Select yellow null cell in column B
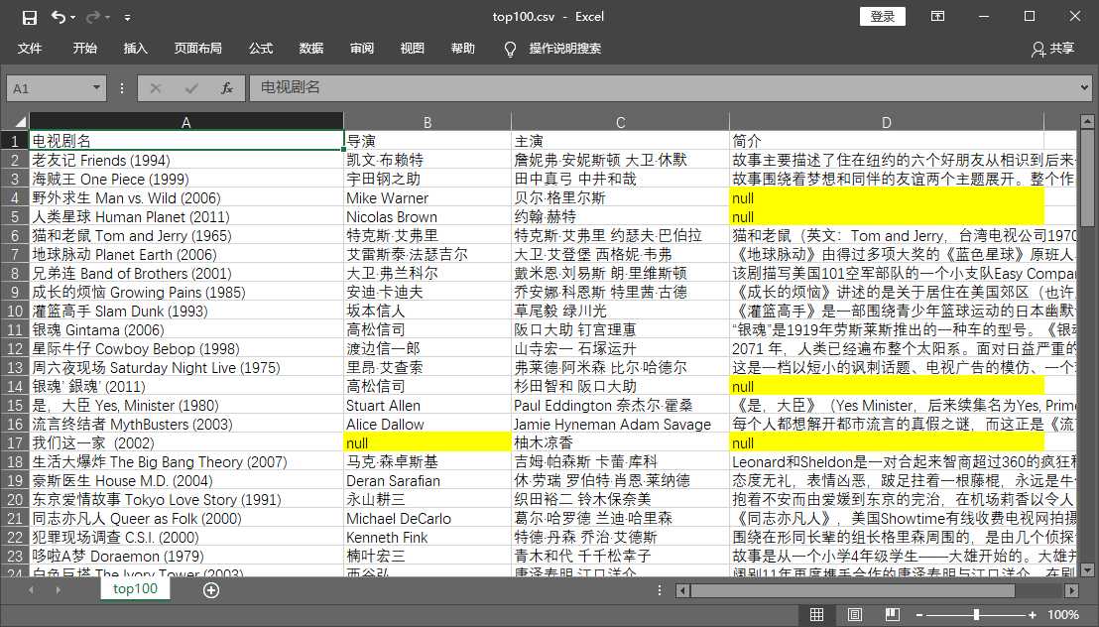Image resolution: width=1099 pixels, height=627 pixels. (x=427, y=443)
